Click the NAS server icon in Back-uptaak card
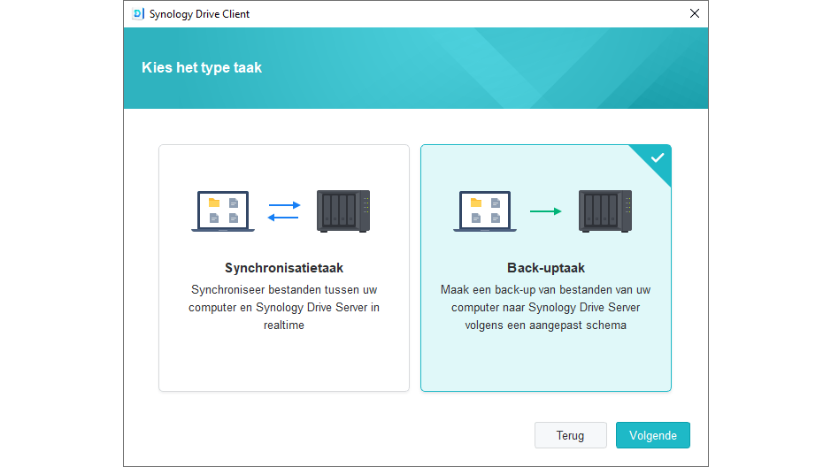 [605, 211]
